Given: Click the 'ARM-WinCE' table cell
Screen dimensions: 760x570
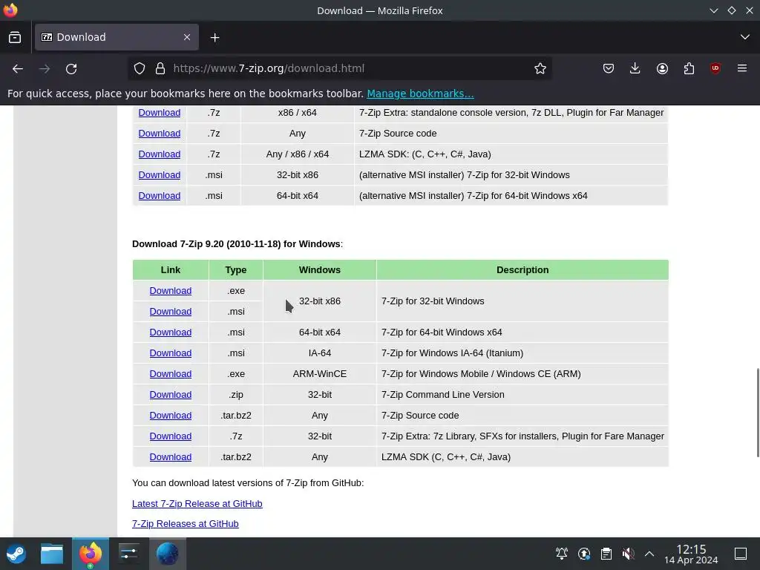Looking at the screenshot, I should 320,374.
